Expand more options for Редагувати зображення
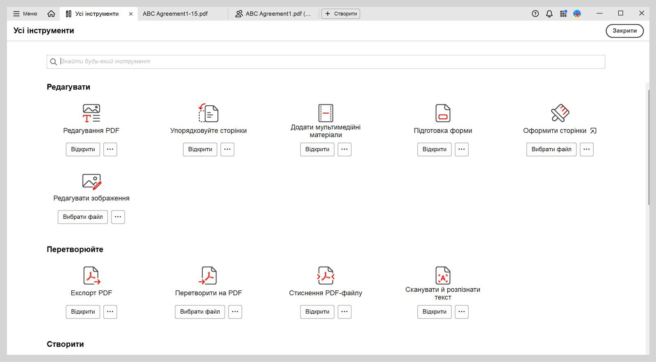 (118, 217)
